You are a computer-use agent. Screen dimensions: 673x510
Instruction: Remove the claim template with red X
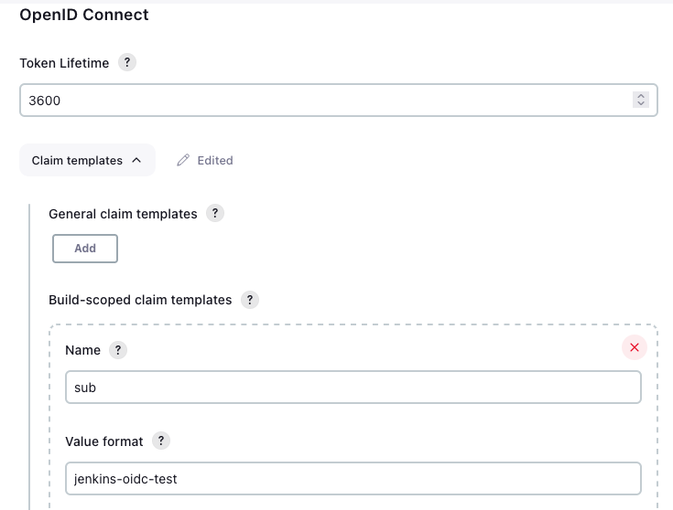click(x=634, y=347)
